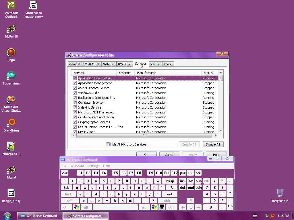294x220 pixels.
Task: Click the Disable All button
Action: coord(213,144)
